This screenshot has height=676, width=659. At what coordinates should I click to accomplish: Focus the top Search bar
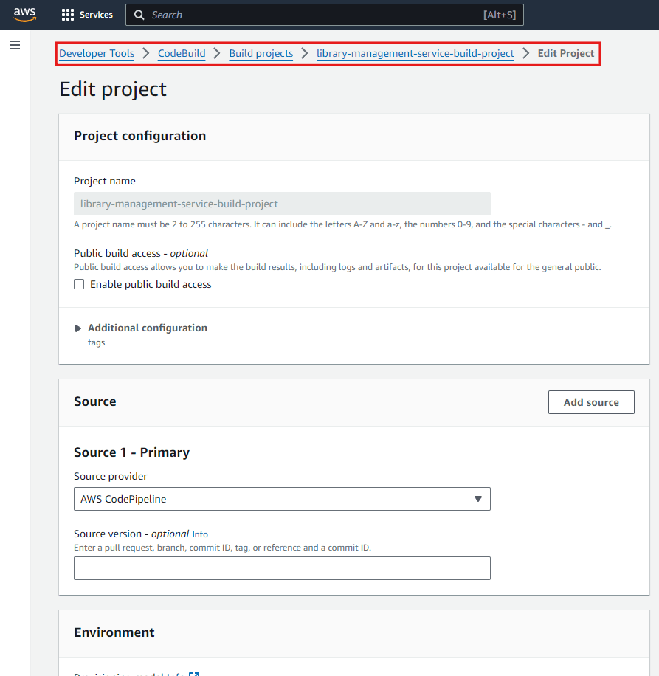tap(325, 15)
